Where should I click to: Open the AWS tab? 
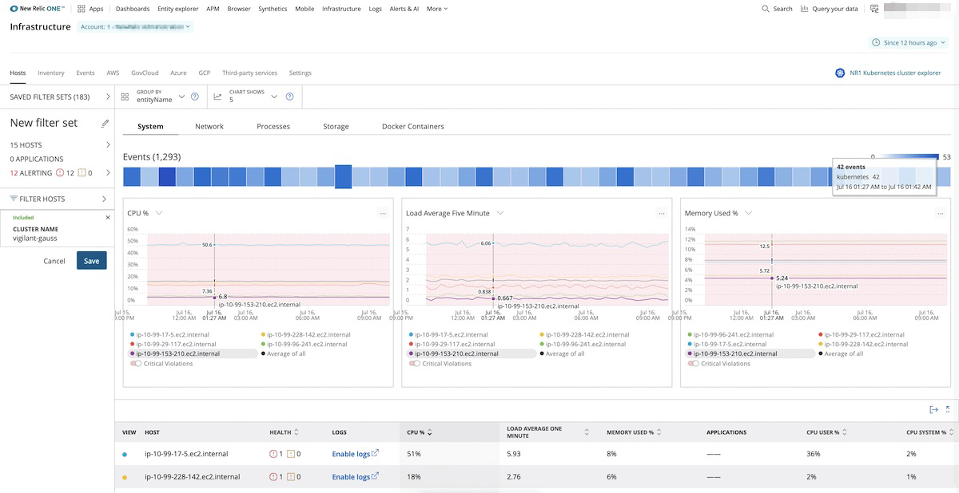(113, 73)
